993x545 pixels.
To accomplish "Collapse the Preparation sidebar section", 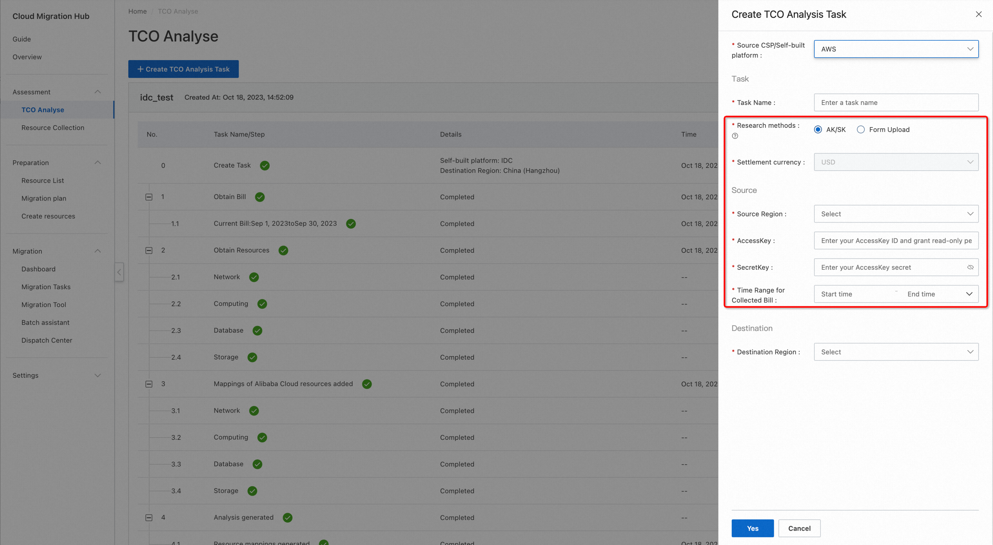I will click(98, 163).
